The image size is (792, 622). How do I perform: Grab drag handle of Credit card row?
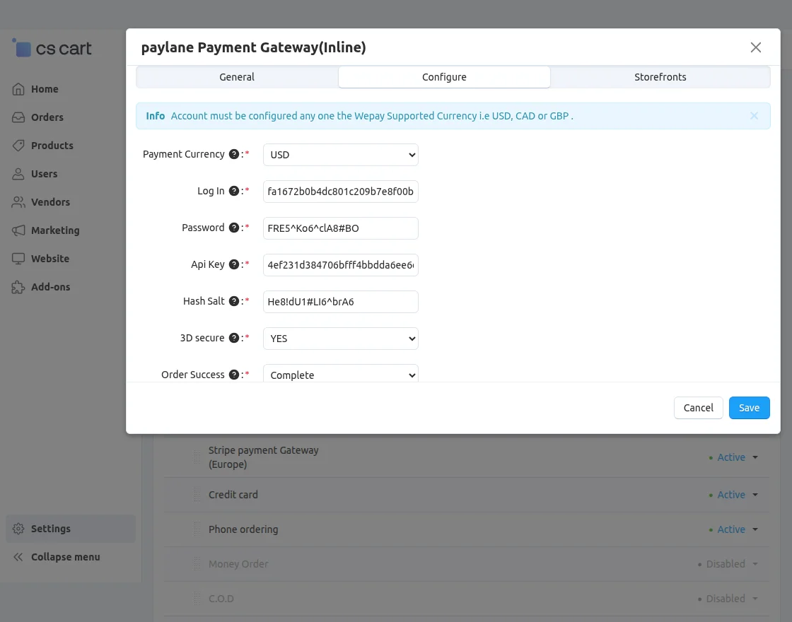(x=197, y=495)
